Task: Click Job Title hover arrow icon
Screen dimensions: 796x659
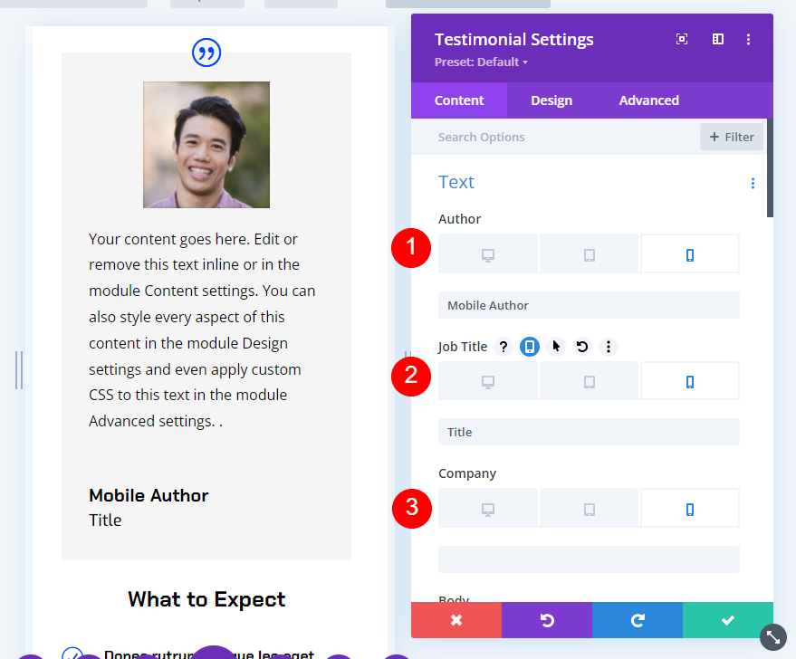Action: [556, 347]
